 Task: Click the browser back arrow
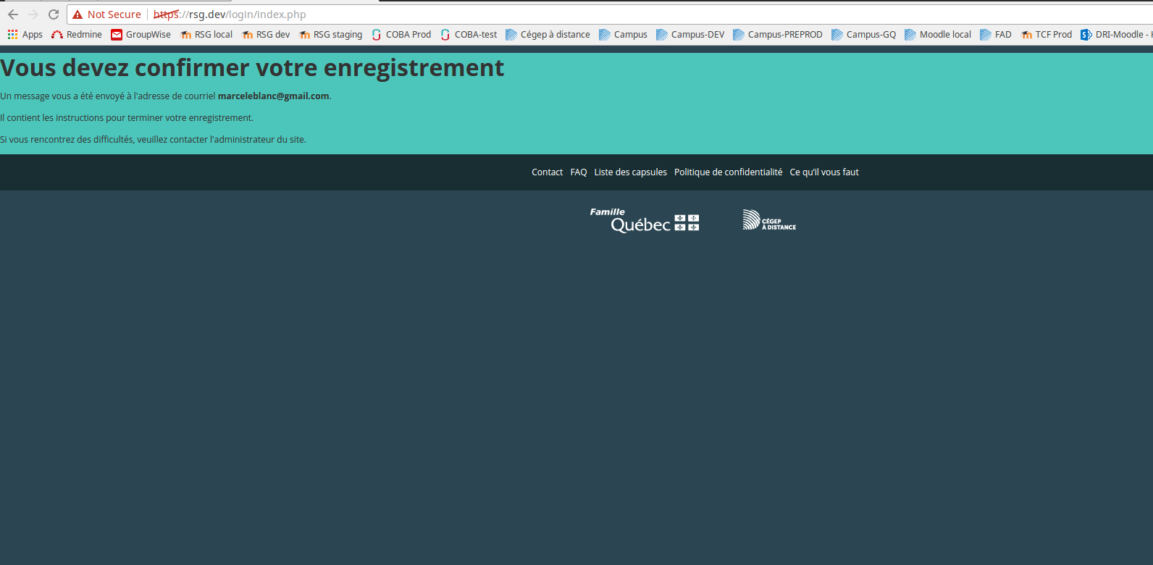coord(13,14)
